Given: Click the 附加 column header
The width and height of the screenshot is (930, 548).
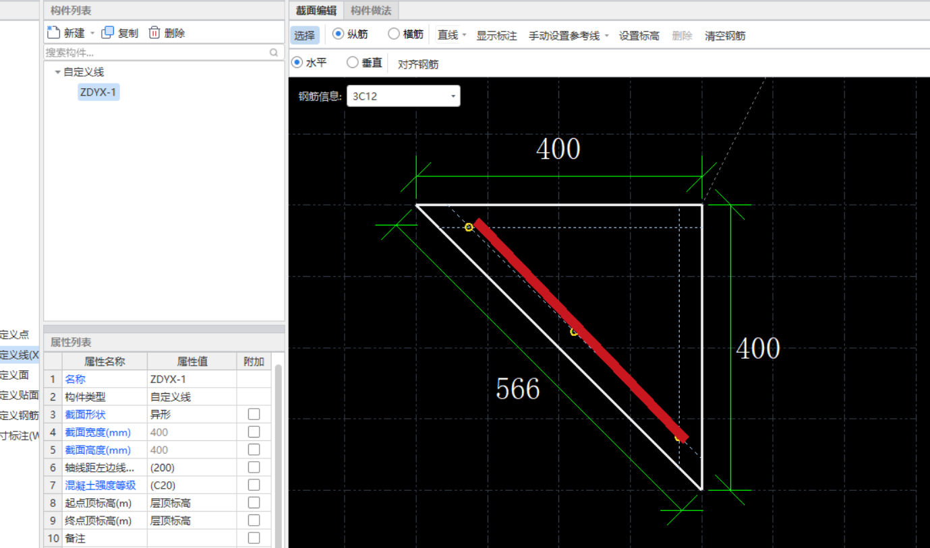Looking at the screenshot, I should (254, 362).
